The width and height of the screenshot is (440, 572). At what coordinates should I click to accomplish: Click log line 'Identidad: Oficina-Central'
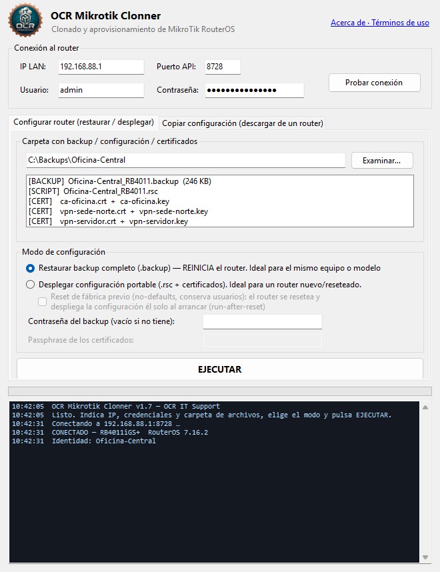83,441
